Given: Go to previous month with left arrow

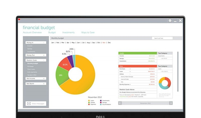Looking at the screenshot, I should click(x=120, y=103).
